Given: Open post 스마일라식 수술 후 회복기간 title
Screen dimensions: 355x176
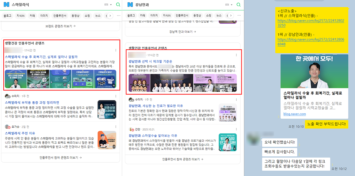Looking at the screenshot, I should 41,57.
